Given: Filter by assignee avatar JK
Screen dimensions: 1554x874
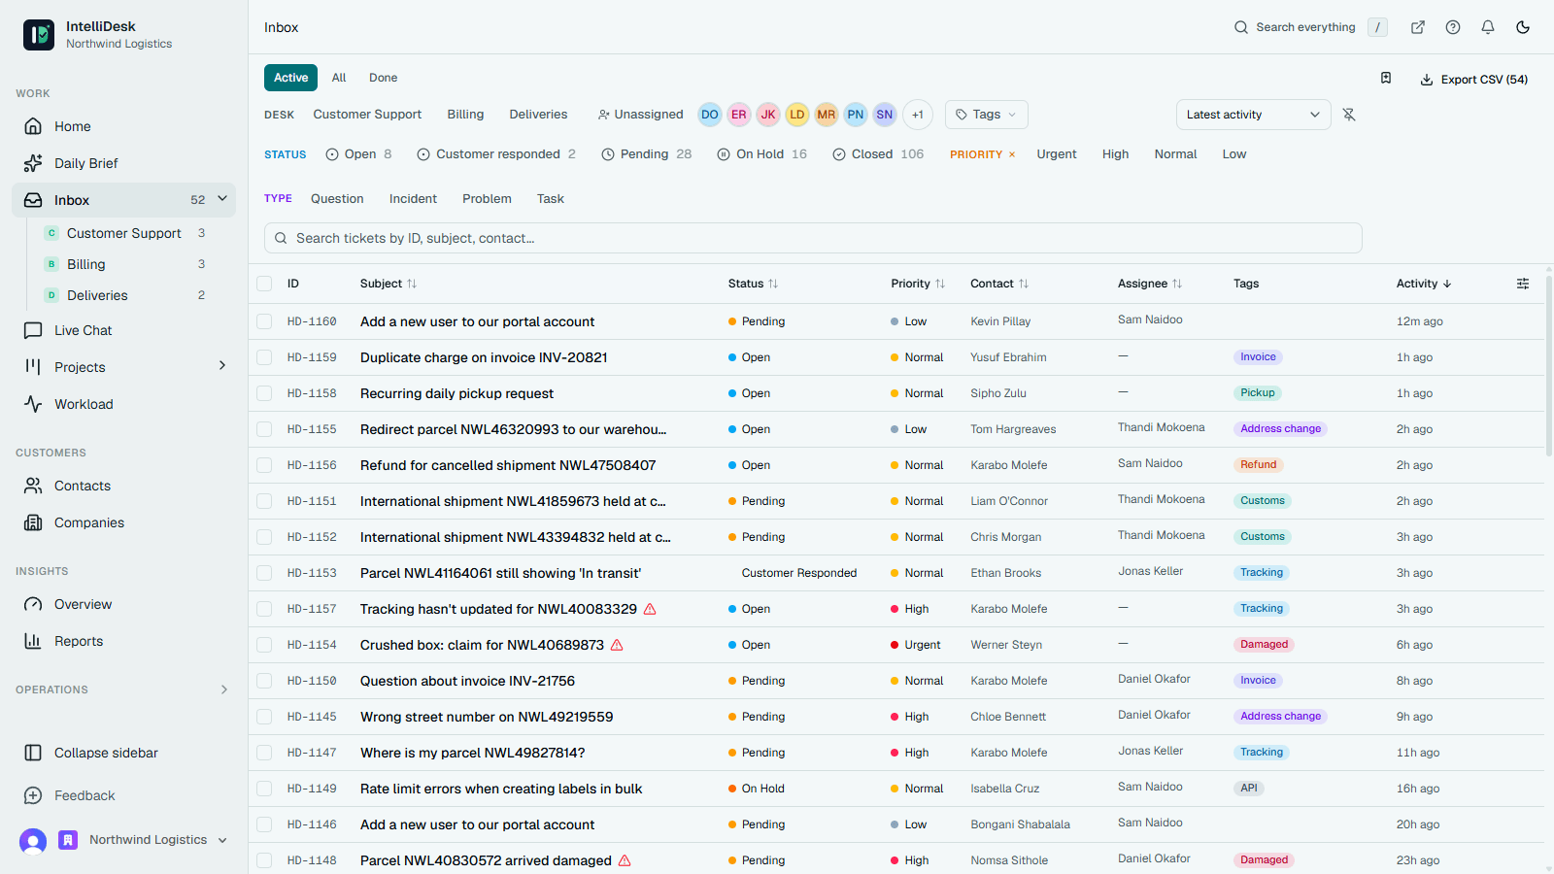Looking at the screenshot, I should point(768,115).
